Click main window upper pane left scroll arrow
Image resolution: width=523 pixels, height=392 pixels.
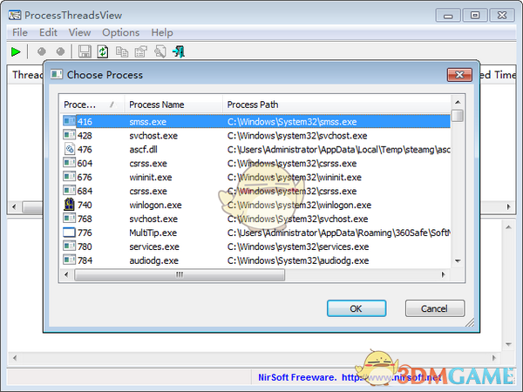click(14, 206)
